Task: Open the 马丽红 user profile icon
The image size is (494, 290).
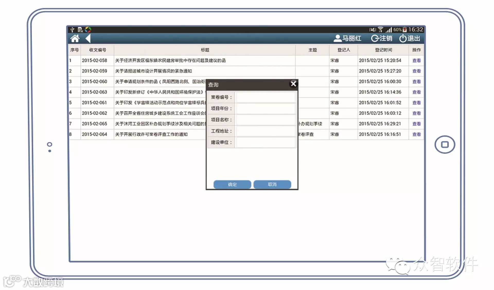Action: pyautogui.click(x=337, y=39)
